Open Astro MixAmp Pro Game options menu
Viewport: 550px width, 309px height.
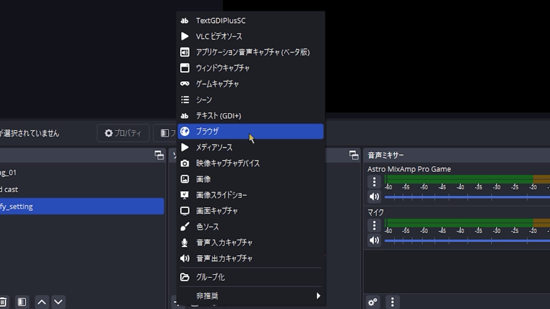(x=374, y=182)
